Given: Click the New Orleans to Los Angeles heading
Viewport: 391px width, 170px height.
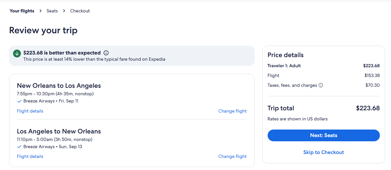Looking at the screenshot, I should pyautogui.click(x=59, y=86).
